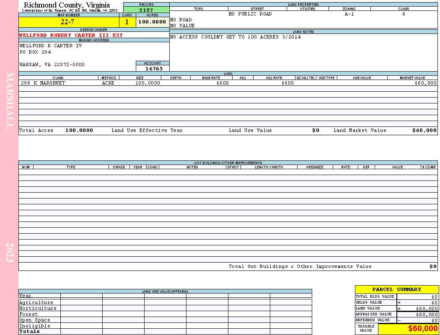Viewport: 440px width, 335px height.
Task: Click Open Space row label
Action: [34, 320]
